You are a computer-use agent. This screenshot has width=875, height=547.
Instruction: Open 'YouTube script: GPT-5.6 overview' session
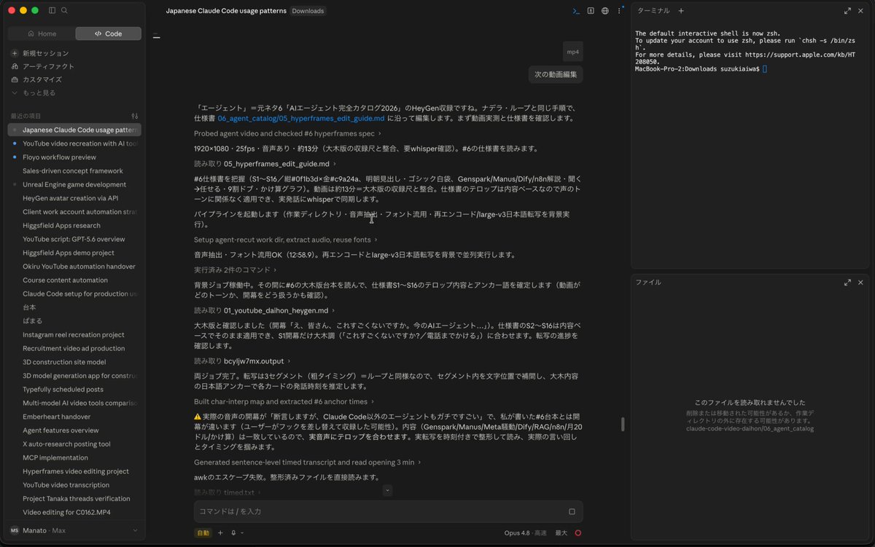tap(74, 239)
